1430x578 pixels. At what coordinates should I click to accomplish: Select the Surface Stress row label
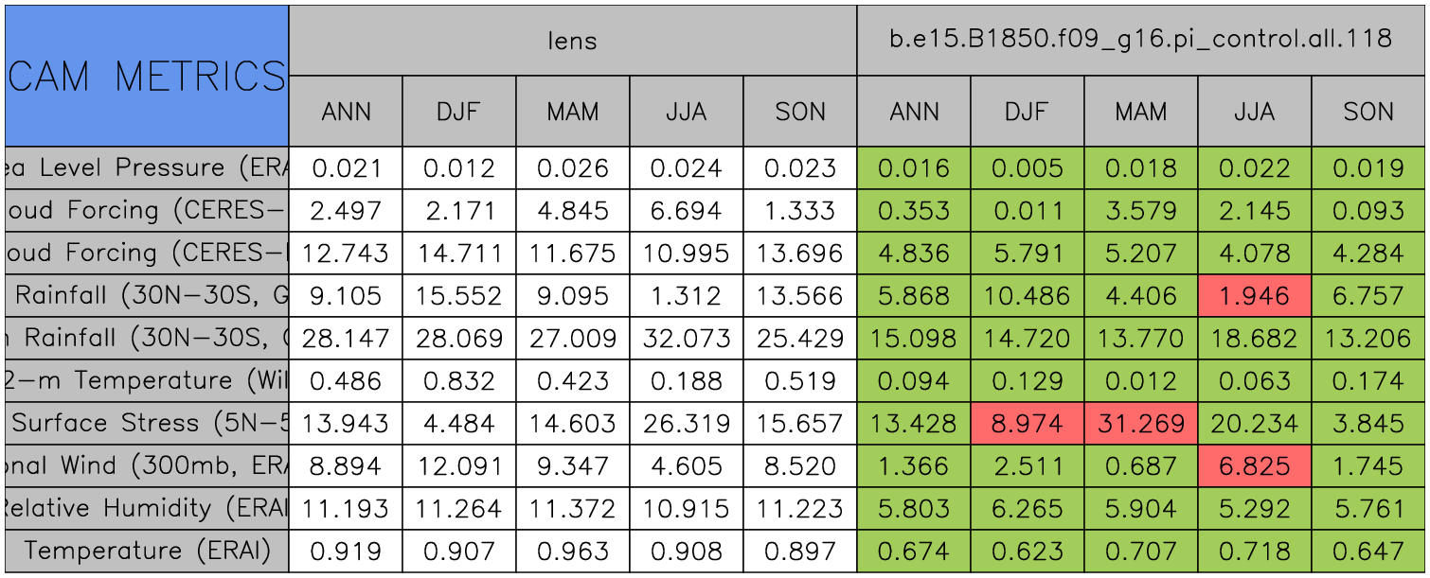(147, 424)
